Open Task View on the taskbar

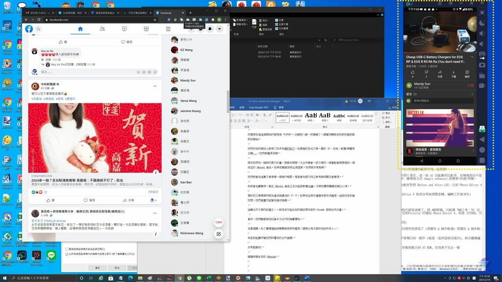[91, 278]
